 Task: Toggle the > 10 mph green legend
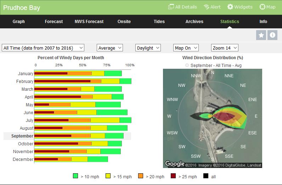[x=75, y=176]
